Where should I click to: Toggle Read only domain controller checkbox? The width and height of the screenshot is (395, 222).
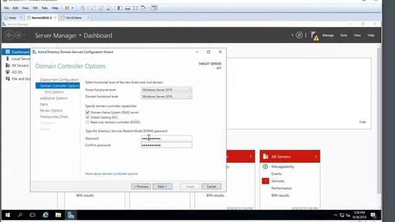88,122
